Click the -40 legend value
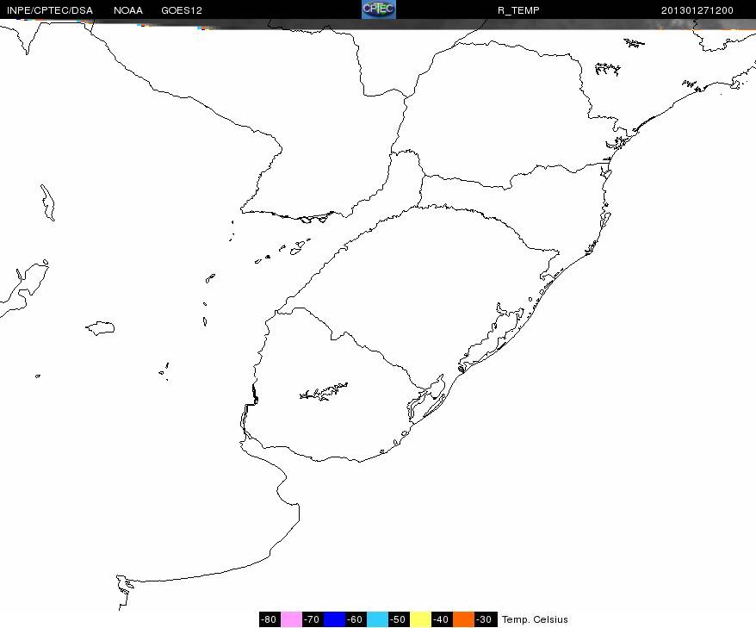Screen dimensions: 756x628 (x=442, y=619)
